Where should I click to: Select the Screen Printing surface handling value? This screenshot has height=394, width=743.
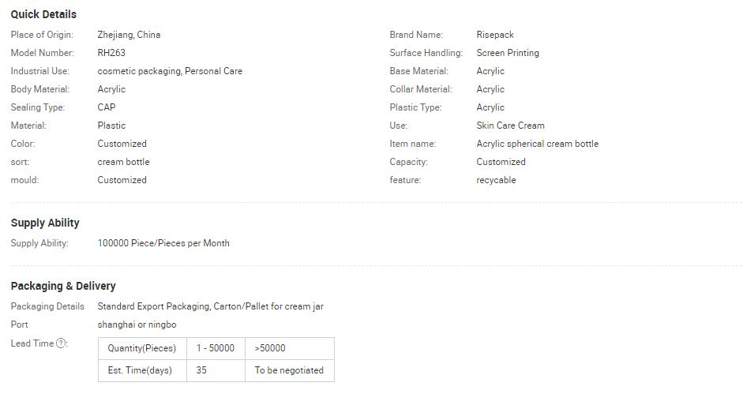click(508, 53)
